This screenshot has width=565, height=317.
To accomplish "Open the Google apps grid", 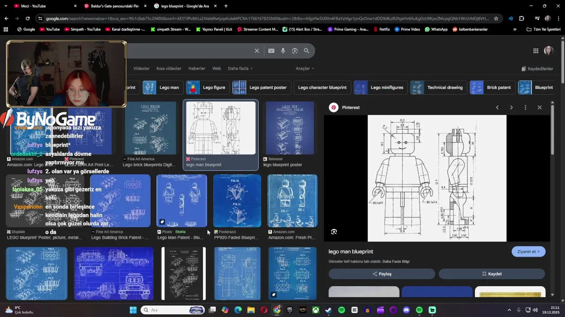I will (535, 51).
